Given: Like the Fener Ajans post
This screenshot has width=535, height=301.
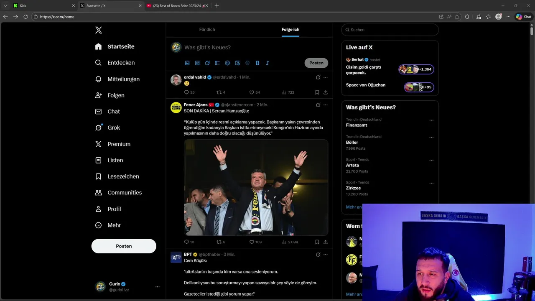Looking at the screenshot, I should [x=252, y=242].
